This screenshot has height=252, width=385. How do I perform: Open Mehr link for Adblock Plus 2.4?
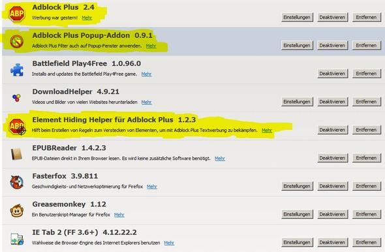[87, 18]
